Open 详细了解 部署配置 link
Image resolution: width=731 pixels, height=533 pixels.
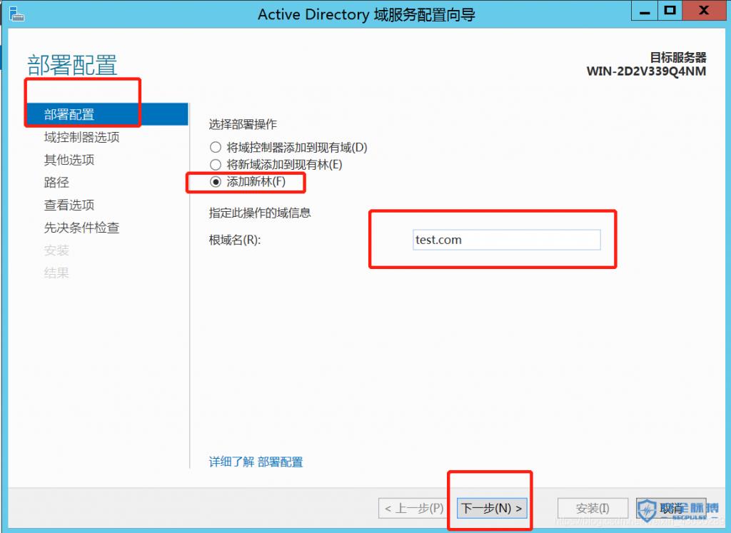pyautogui.click(x=256, y=462)
